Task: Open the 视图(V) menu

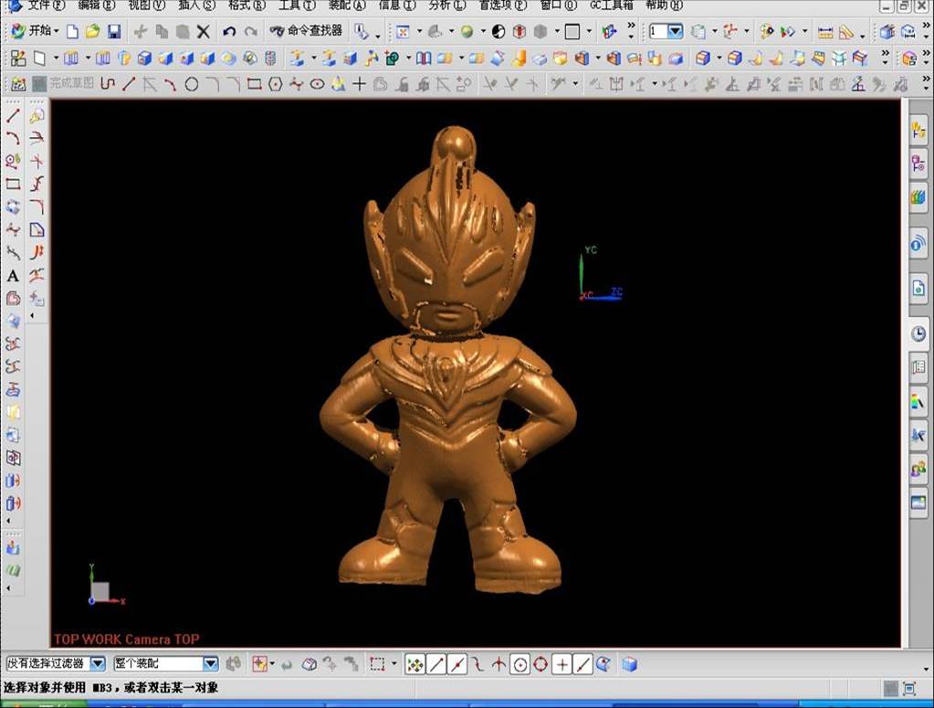Action: tap(146, 5)
